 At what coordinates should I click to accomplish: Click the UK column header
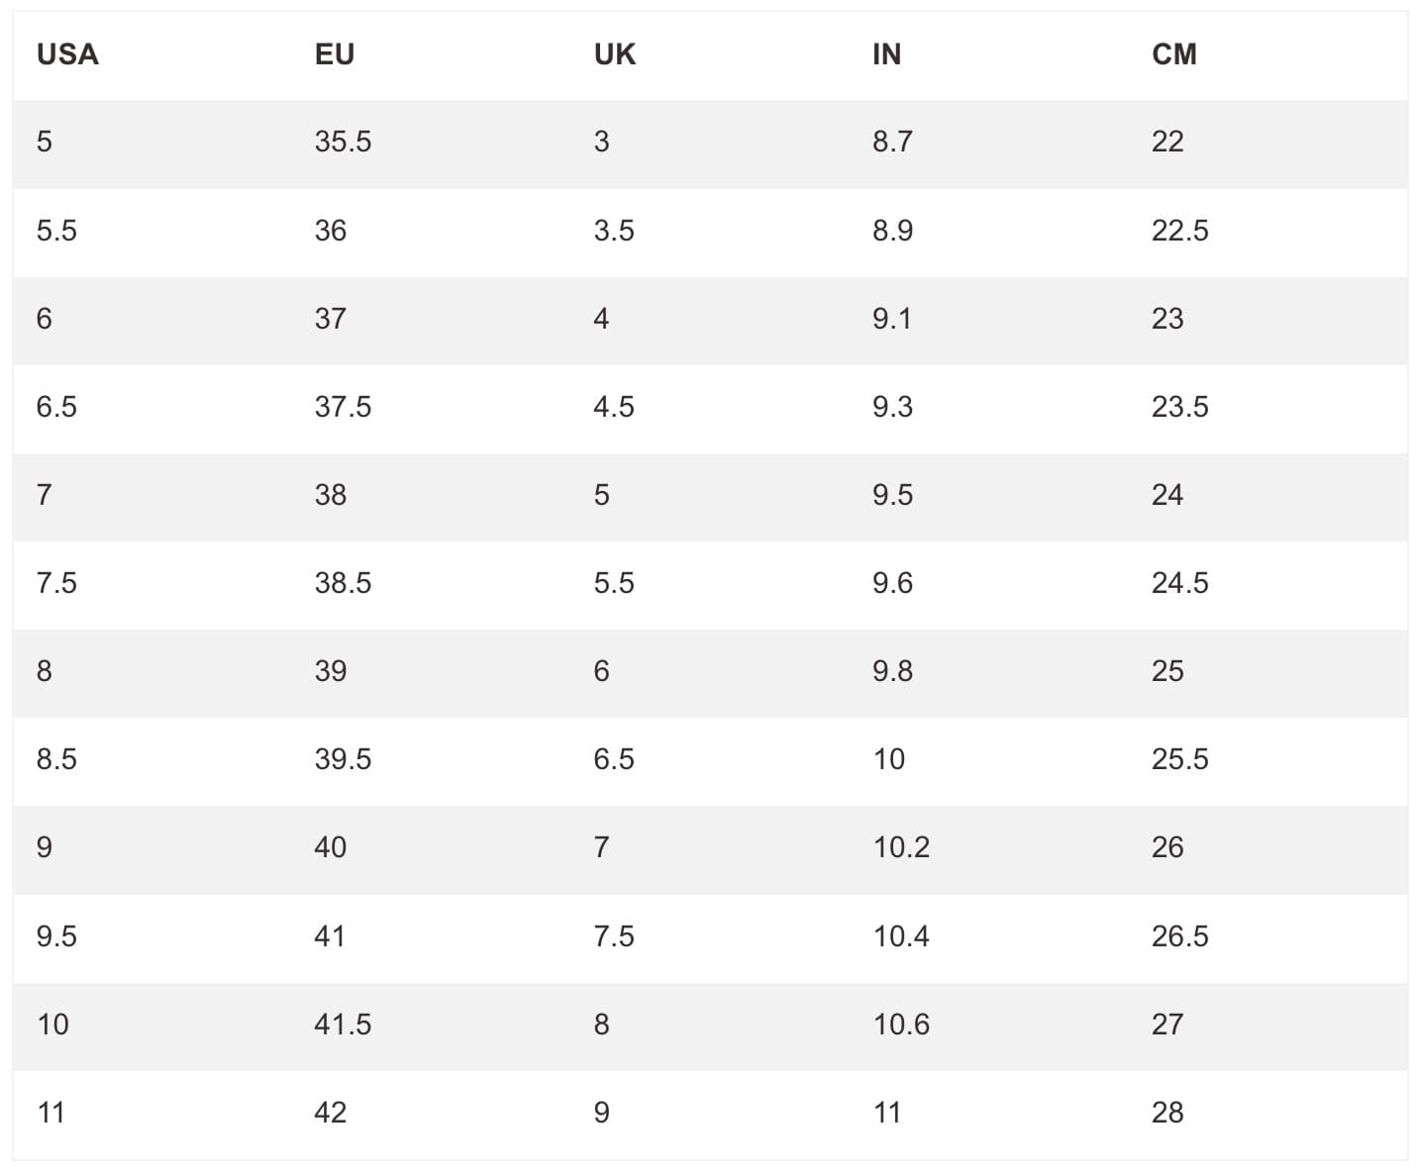614,54
